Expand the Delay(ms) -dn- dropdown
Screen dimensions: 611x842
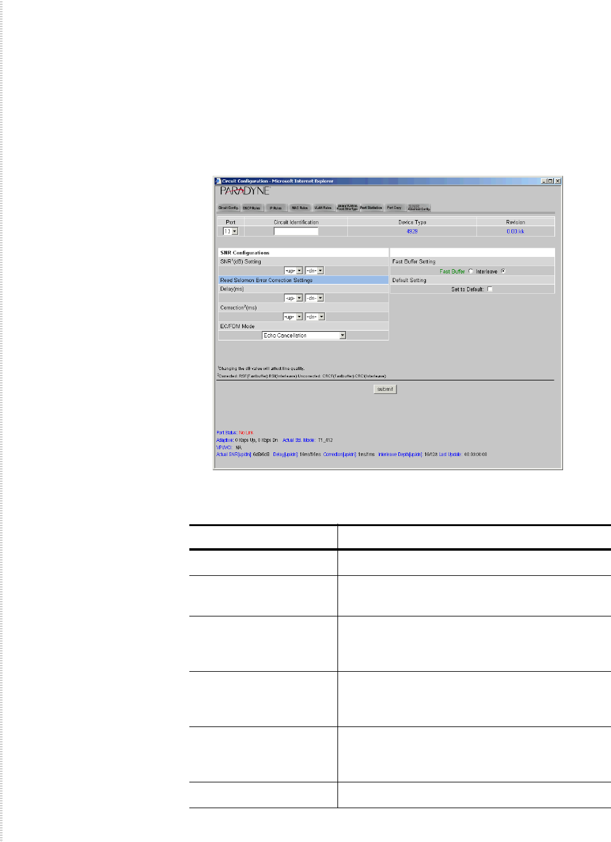(x=314, y=298)
